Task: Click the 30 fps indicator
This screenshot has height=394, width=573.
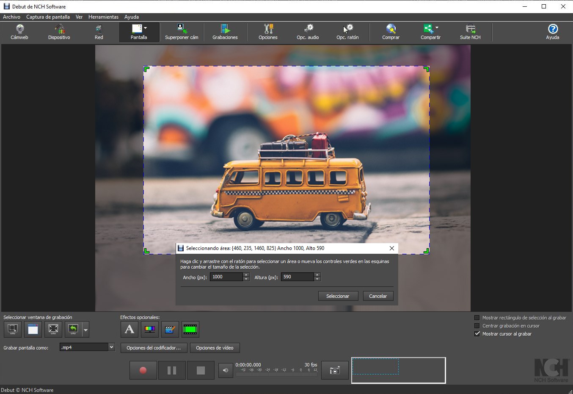Action: point(311,365)
